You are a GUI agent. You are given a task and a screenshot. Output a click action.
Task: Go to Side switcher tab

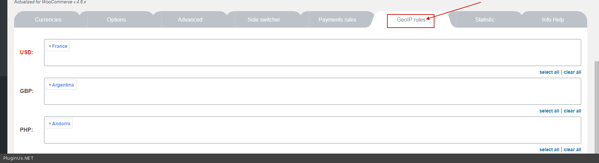tap(264, 20)
